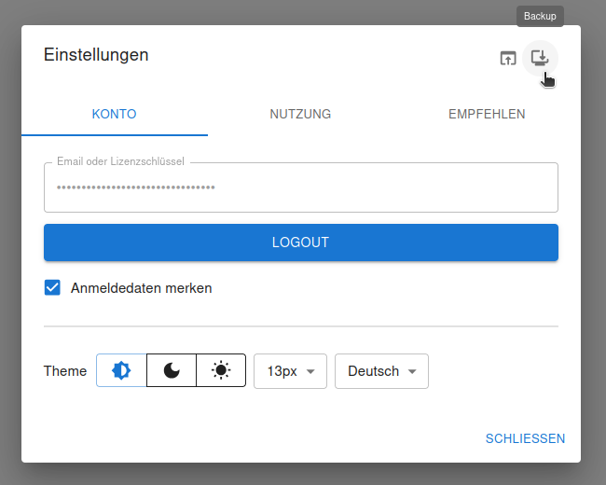Select the automatic theme icon
Screen dimensions: 606x485
121,370
